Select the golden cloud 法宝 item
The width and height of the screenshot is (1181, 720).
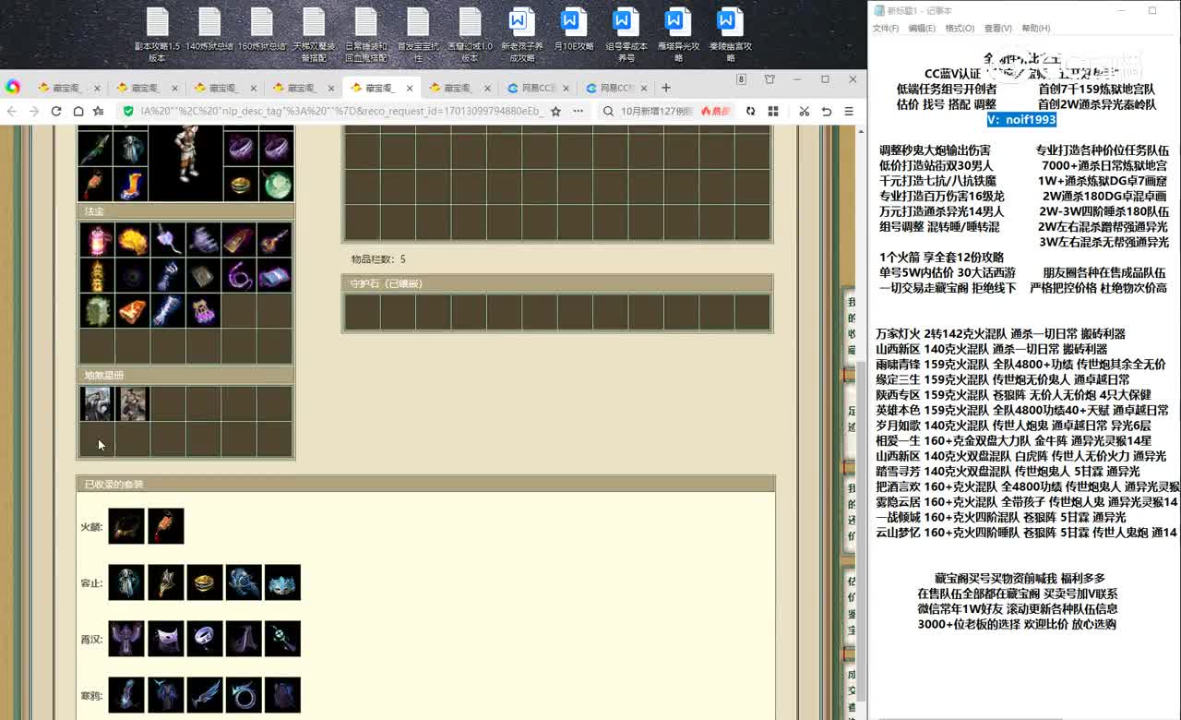pos(132,240)
